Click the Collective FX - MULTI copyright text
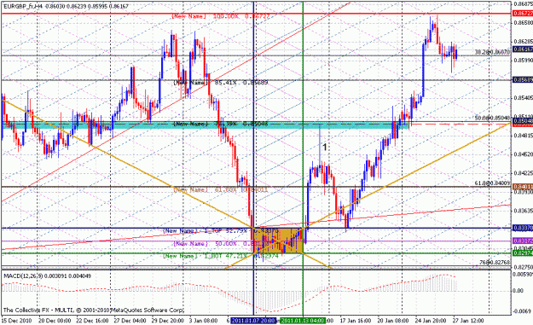 (x=94, y=310)
